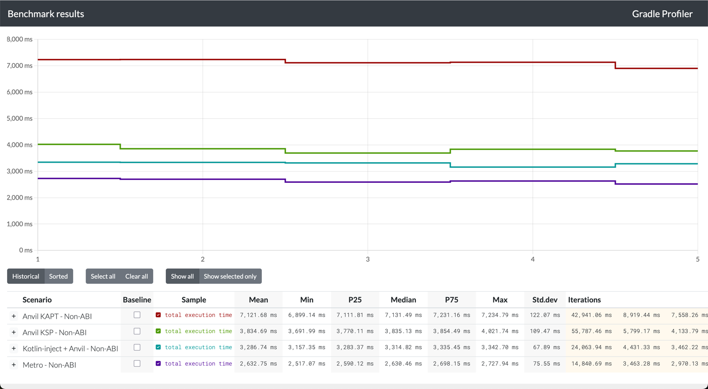Expand the Anvil KAPT - Non-ABI row
708x389 pixels.
[x=14, y=317]
